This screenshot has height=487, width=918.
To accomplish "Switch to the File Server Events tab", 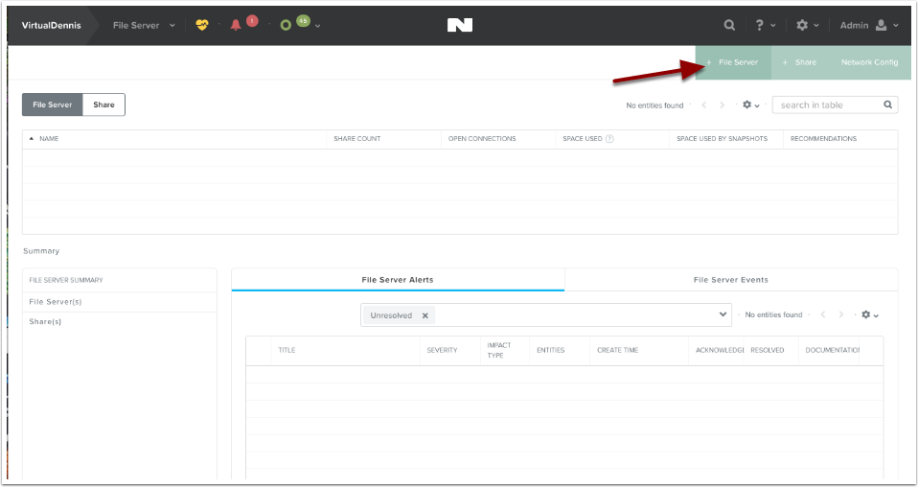I will pos(730,280).
